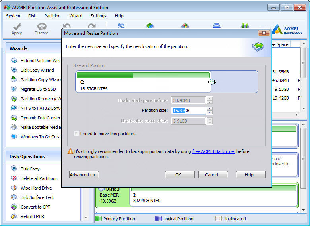This screenshot has width=310, height=226.
Task: Open the Disk menu
Action: click(32, 16)
